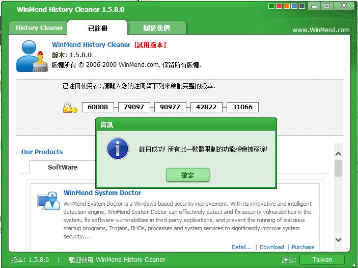Select the dark gray theme color swatch
Viewport: 358px width, 268px height.
302,7
